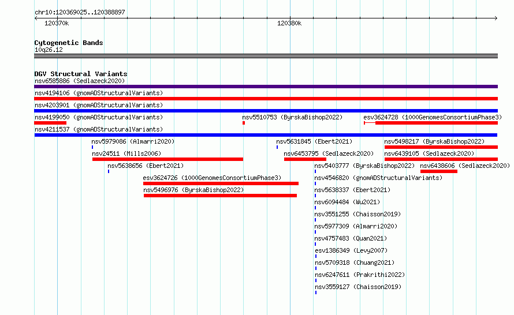Screen dimensions: 514x315
Task: Open nsv5510753 (ByrskaBishop2022) label
Action: (x=292, y=117)
